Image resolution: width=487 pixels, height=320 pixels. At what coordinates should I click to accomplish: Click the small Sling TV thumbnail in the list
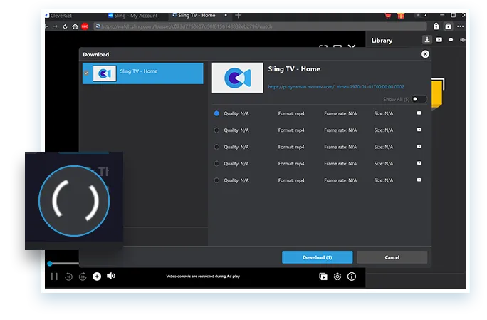[x=105, y=73]
